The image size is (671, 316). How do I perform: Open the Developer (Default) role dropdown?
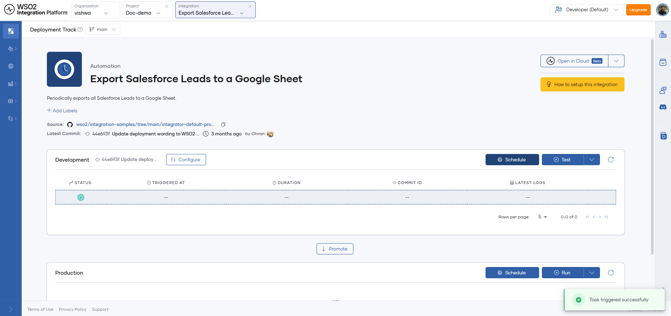[586, 10]
